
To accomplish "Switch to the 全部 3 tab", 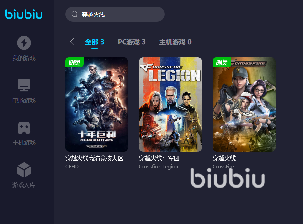I will 94,42.
